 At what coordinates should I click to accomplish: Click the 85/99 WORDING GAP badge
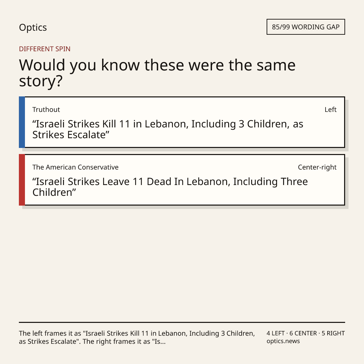(x=306, y=27)
